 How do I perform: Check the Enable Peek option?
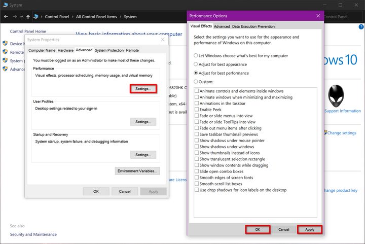tap(197, 110)
